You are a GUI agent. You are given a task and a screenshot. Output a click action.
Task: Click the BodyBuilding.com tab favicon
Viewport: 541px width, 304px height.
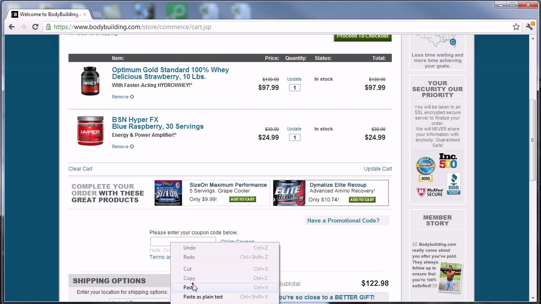click(x=15, y=14)
